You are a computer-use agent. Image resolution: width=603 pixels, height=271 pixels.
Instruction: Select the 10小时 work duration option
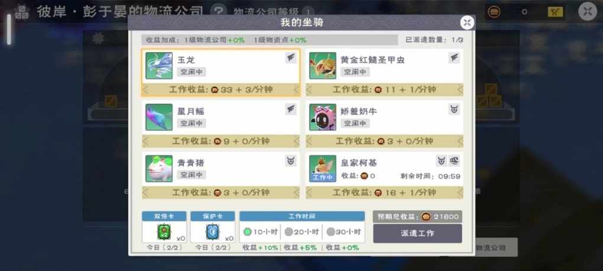point(260,232)
